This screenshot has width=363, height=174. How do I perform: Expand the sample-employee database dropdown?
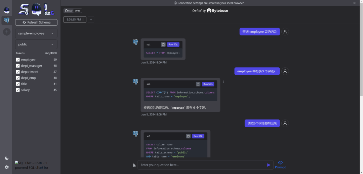point(36,33)
